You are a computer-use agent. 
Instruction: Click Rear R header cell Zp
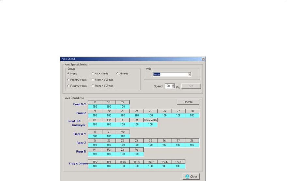pos(123,150)
